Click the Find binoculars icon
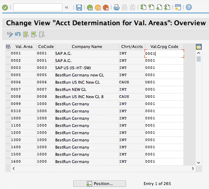 pos(125,7)
